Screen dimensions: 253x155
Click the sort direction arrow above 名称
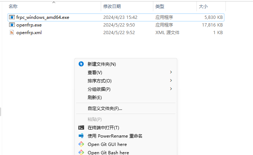click(x=54, y=3)
